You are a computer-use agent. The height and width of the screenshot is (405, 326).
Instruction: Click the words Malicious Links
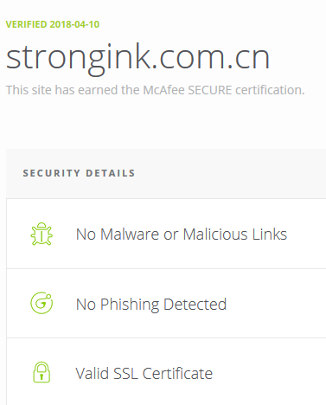pos(235,234)
